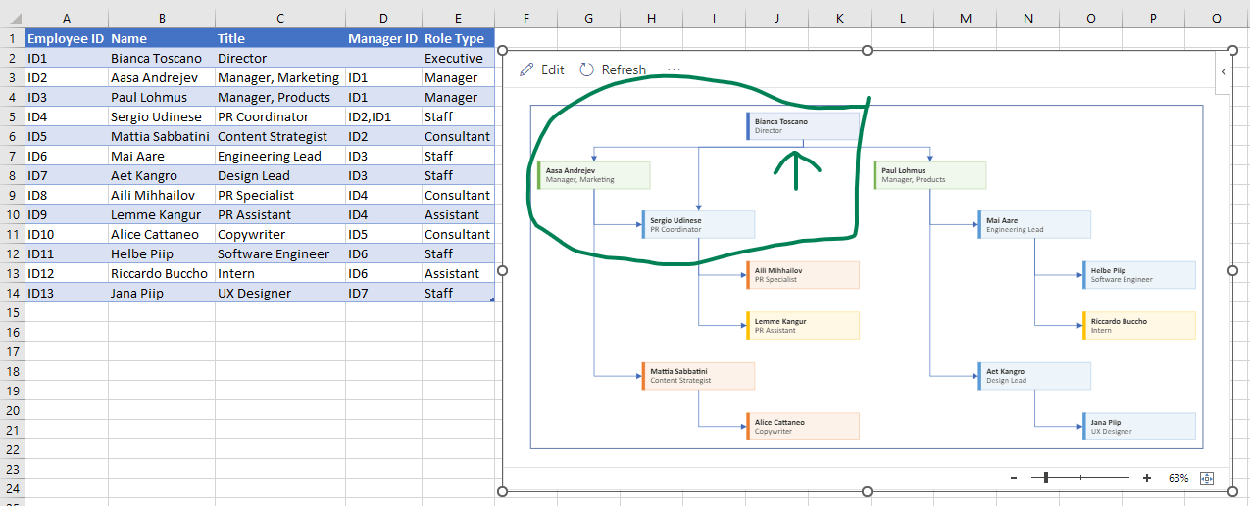
Task: Click the ID13 employee cell
Action: click(66, 293)
